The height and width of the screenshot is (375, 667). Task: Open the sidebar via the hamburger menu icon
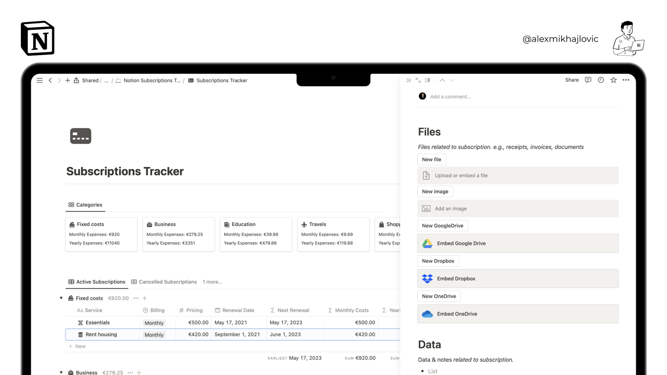click(40, 80)
